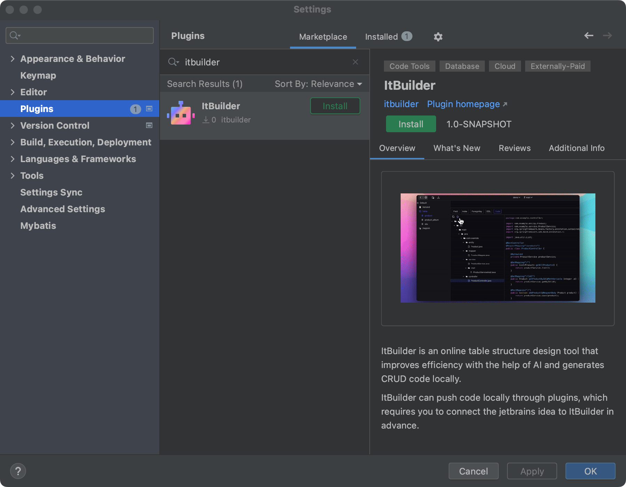The height and width of the screenshot is (487, 626).
Task: Focus the plugin search field containing itbuilder
Action: coord(265,62)
